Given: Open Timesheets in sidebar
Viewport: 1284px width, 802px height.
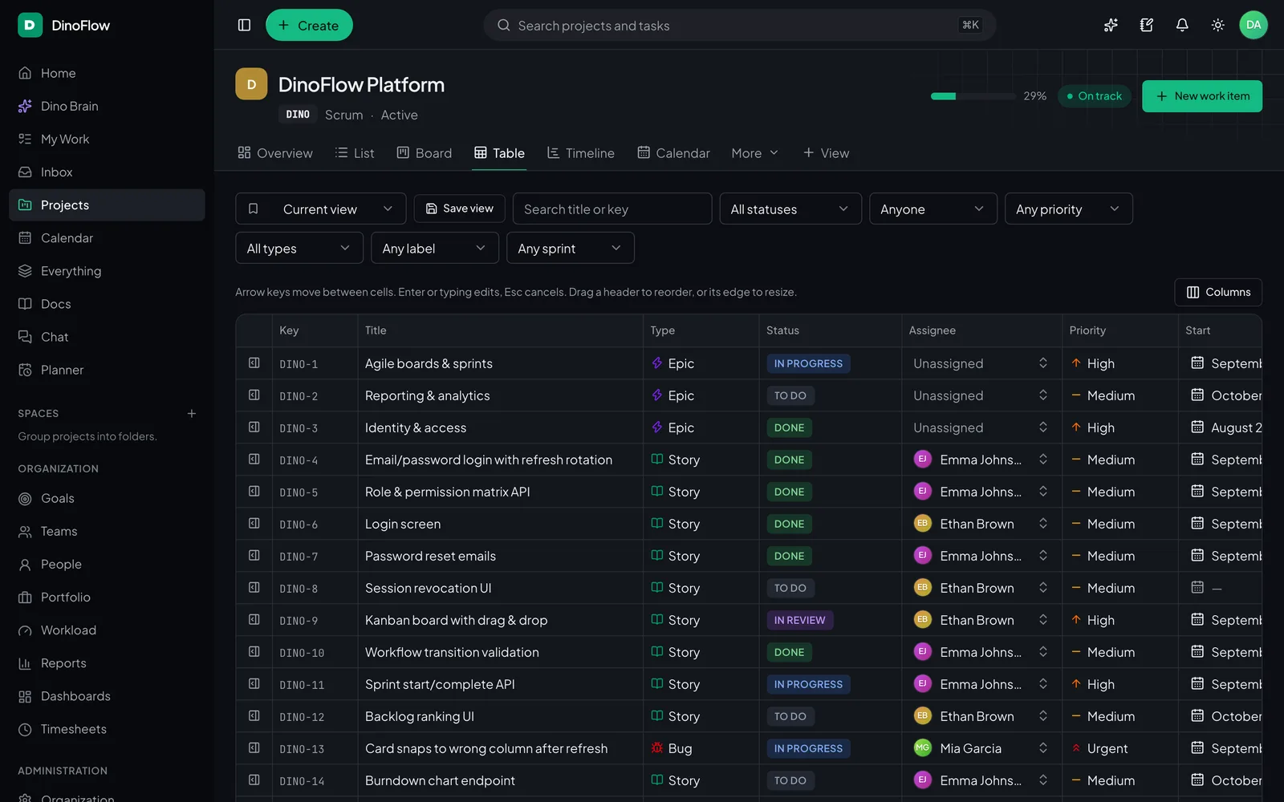Looking at the screenshot, I should [x=107, y=729].
